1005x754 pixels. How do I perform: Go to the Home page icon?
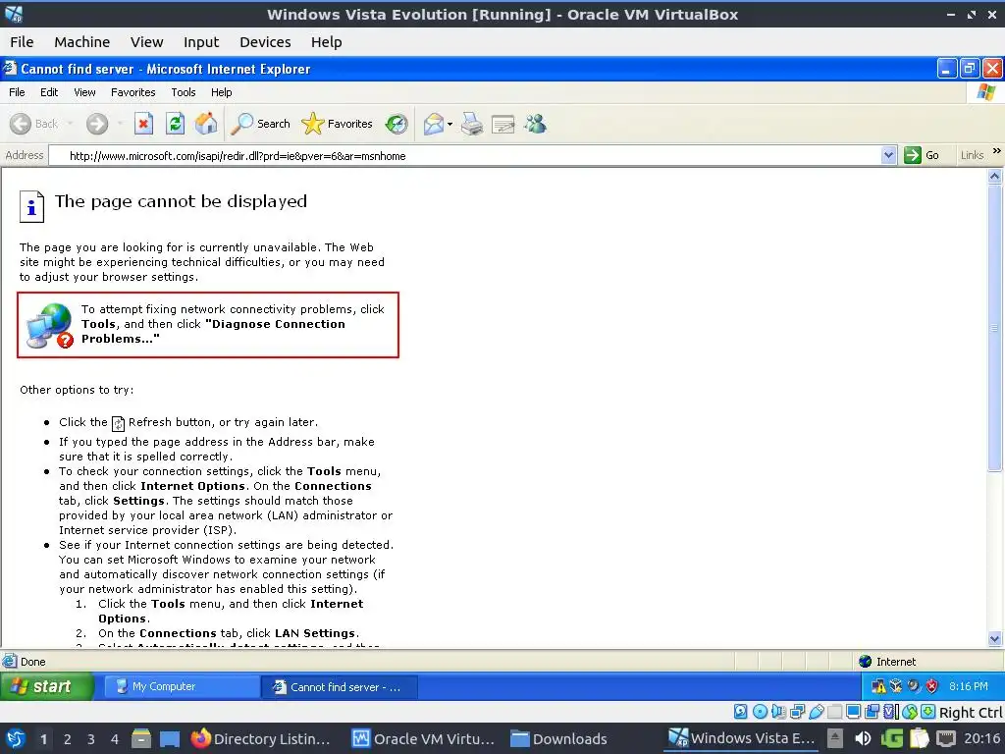[x=206, y=124]
